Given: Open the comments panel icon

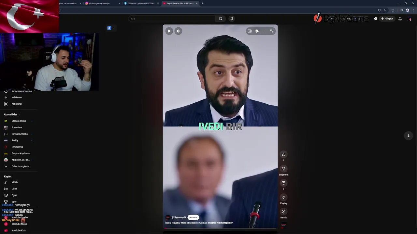Looking at the screenshot, I should [283, 183].
